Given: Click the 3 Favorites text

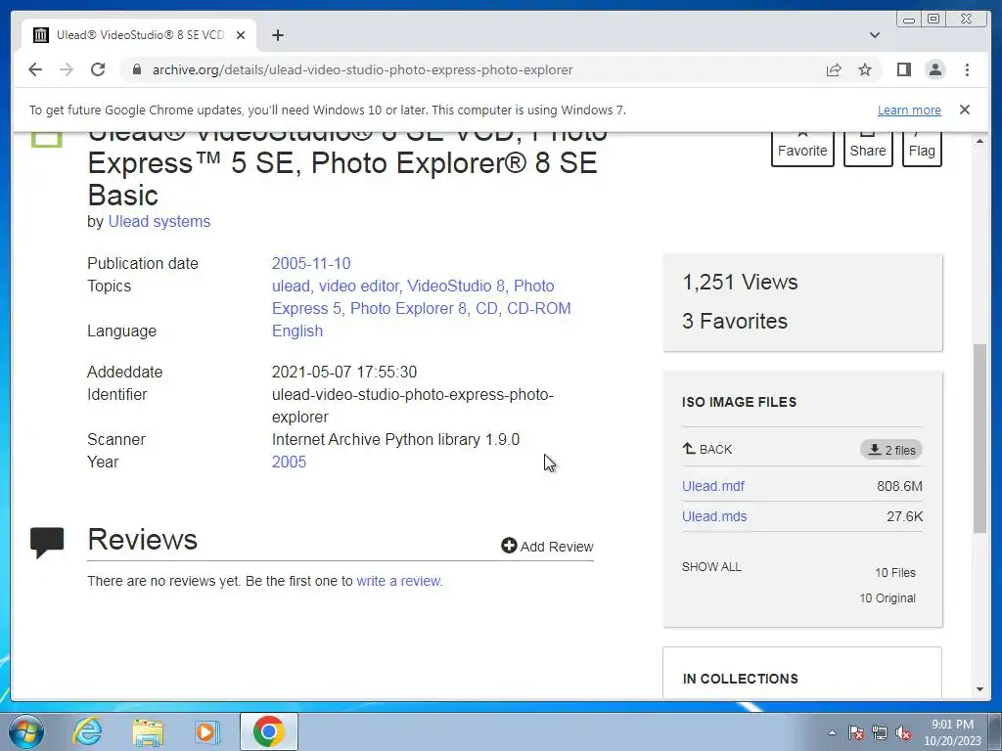Looking at the screenshot, I should point(735,321).
